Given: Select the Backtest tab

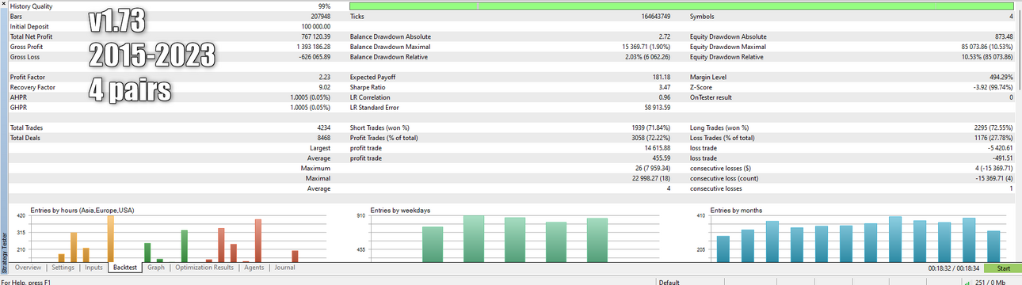Looking at the screenshot, I should coord(125,268).
